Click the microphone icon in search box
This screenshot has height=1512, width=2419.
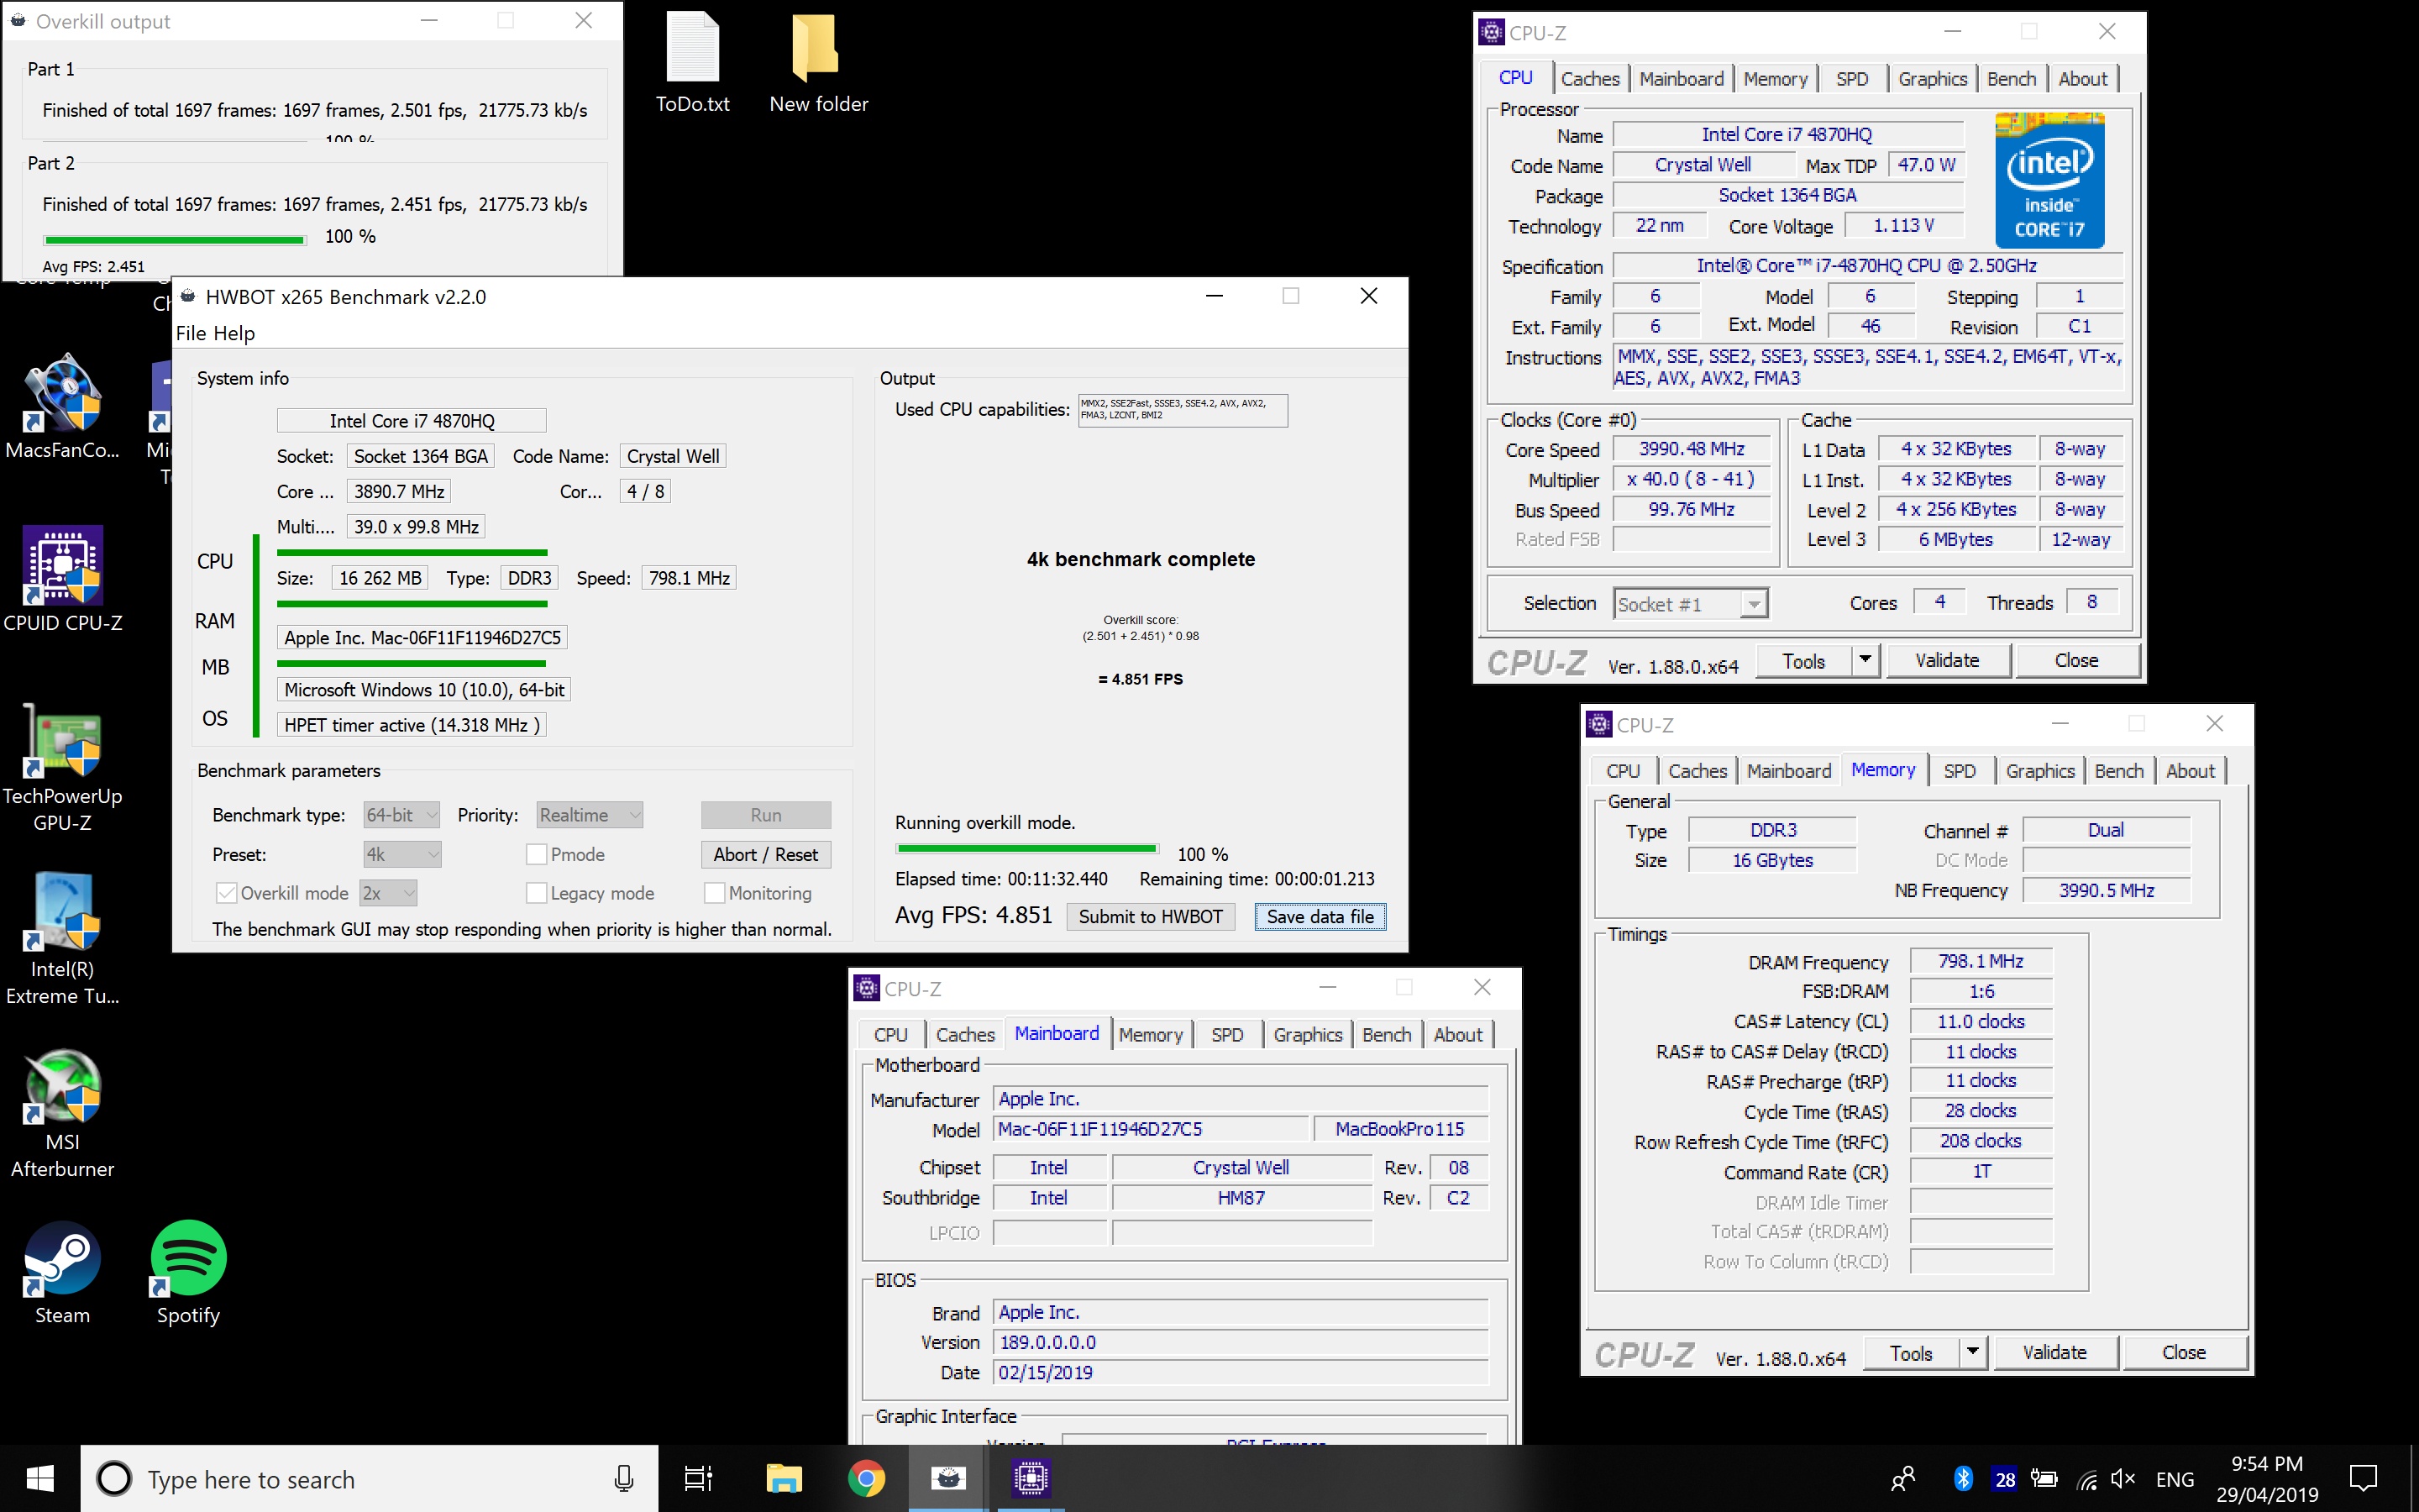point(624,1478)
